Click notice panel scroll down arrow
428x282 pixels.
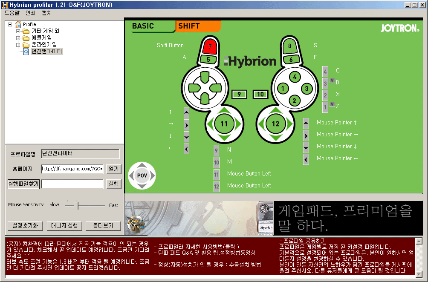pos(419,274)
